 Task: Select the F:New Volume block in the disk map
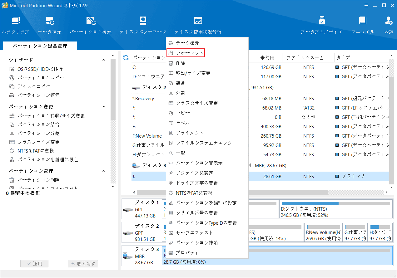tap(323, 232)
